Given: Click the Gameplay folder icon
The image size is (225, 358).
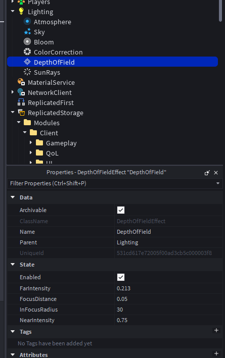Looking at the screenshot, I should 39,143.
